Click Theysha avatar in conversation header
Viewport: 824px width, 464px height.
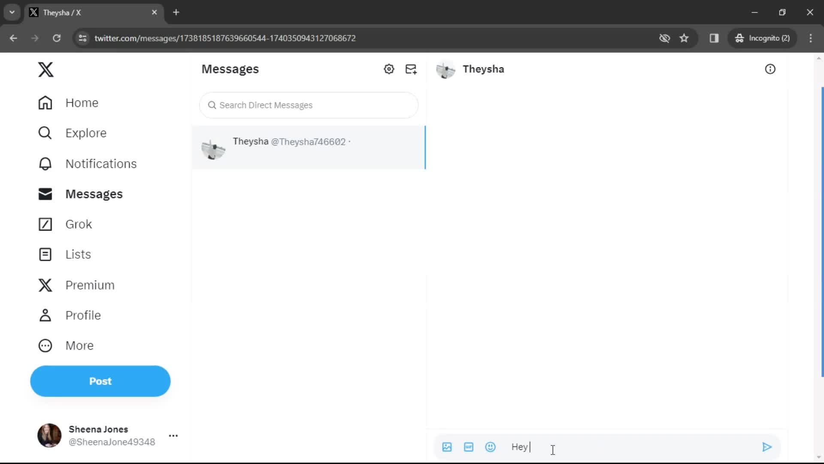[x=445, y=69]
